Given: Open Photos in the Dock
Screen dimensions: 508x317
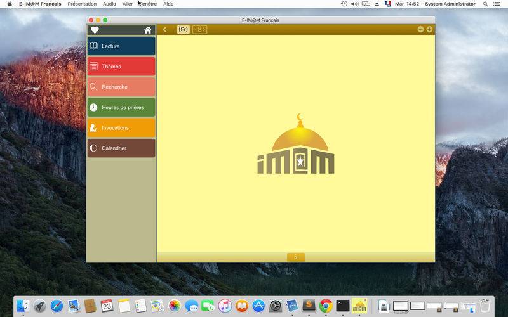Looking at the screenshot, I should coord(174,306).
